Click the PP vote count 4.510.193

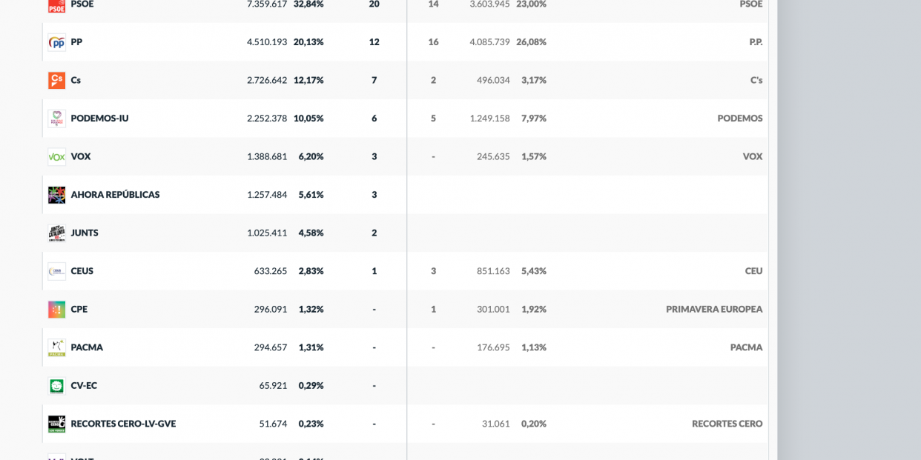266,42
